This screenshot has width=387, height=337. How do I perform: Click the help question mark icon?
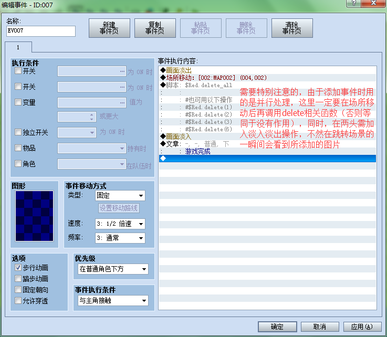[354, 3]
